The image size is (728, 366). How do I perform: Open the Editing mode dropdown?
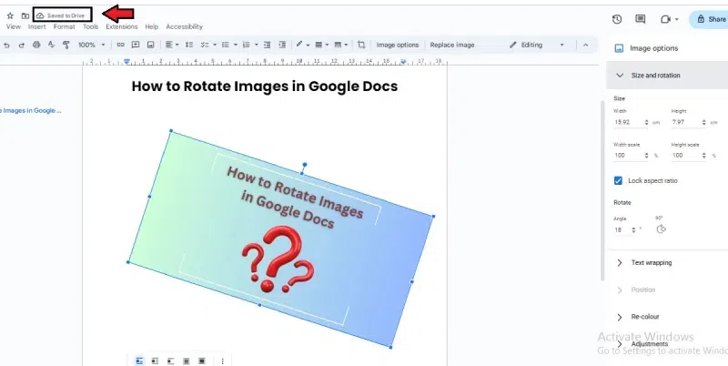point(537,45)
